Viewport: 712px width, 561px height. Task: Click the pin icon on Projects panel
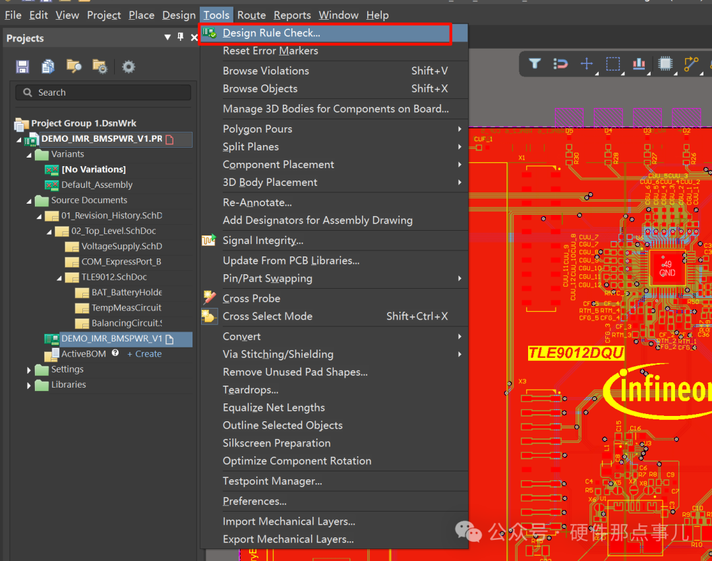181,37
